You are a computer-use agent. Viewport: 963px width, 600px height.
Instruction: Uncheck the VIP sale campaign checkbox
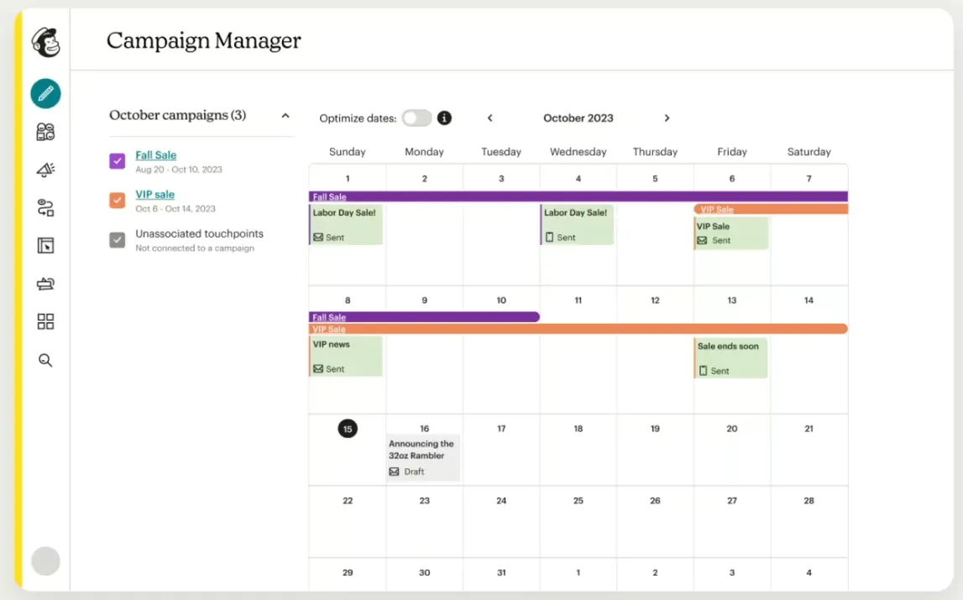pyautogui.click(x=118, y=201)
